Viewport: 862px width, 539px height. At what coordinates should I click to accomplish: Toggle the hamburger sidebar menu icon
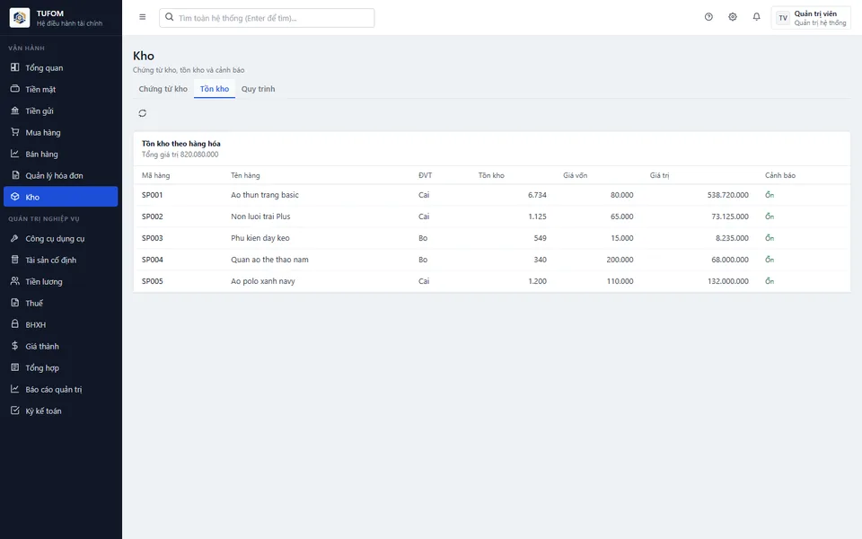(143, 17)
